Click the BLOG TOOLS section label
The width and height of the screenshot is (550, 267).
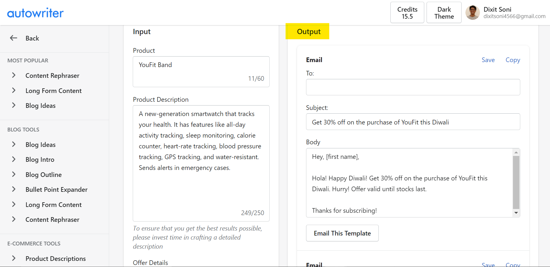[x=23, y=130]
